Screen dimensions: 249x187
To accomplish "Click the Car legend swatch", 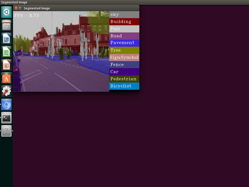I will click(x=124, y=72).
